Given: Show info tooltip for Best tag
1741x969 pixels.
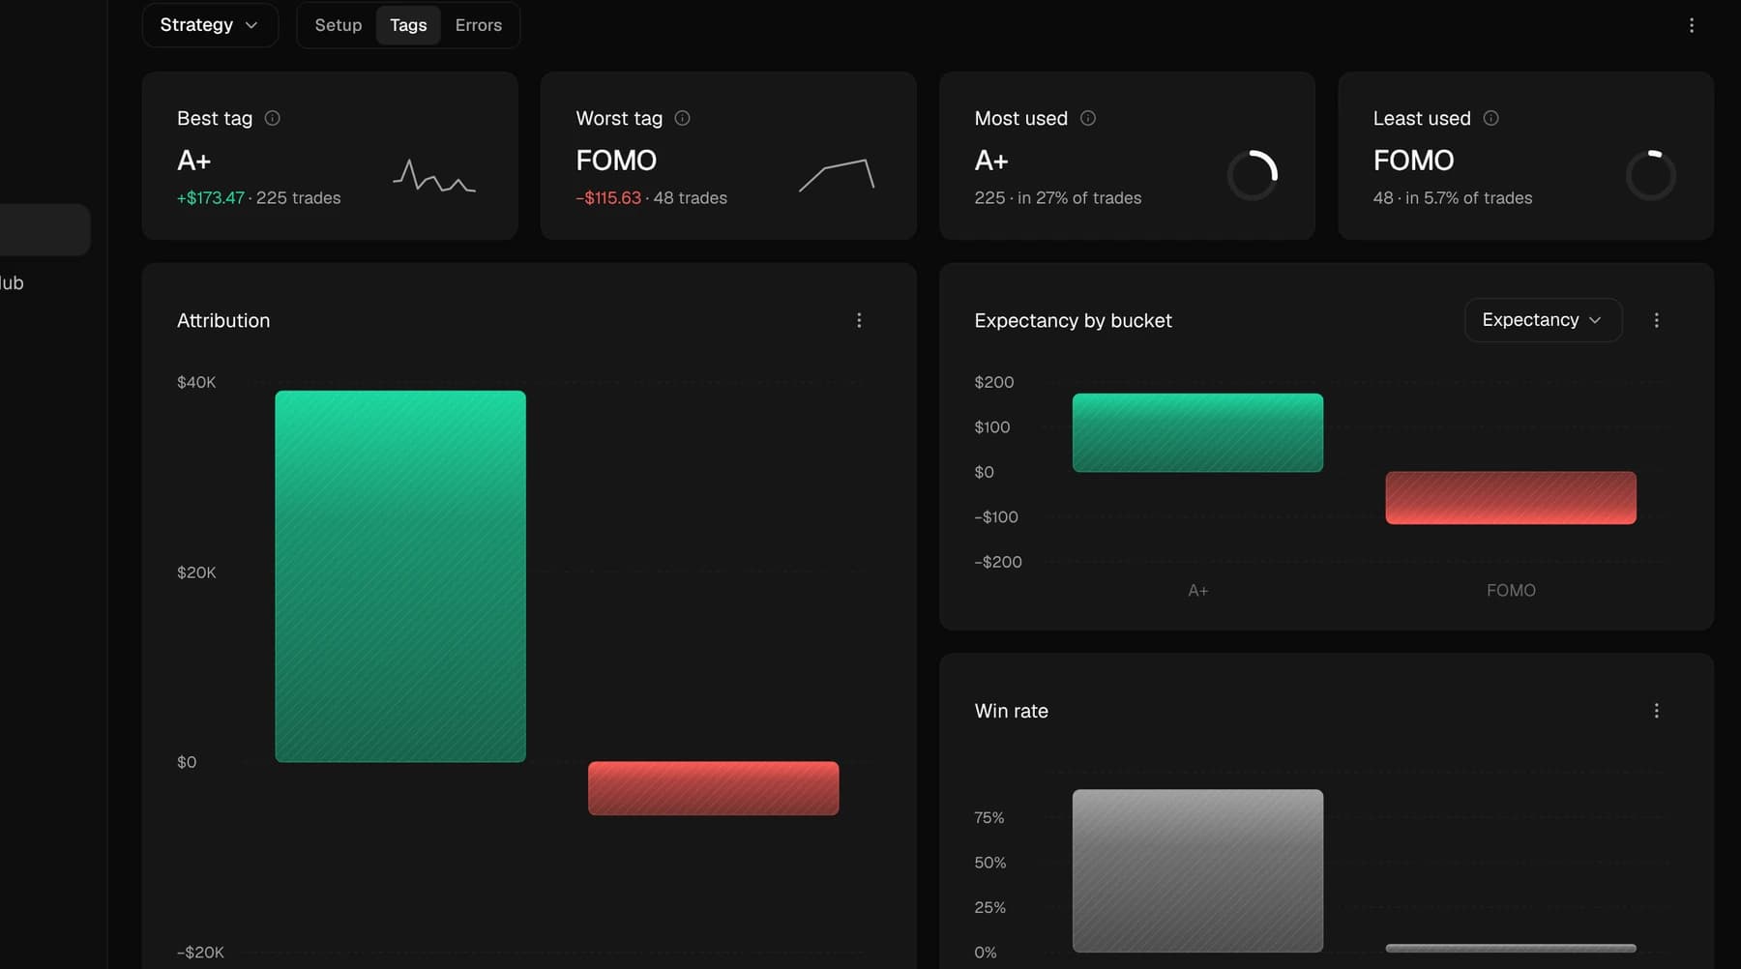Looking at the screenshot, I should (x=273, y=118).
